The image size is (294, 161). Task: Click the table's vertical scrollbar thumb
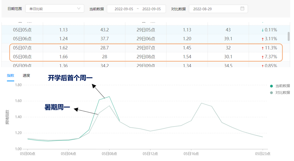[289, 36]
